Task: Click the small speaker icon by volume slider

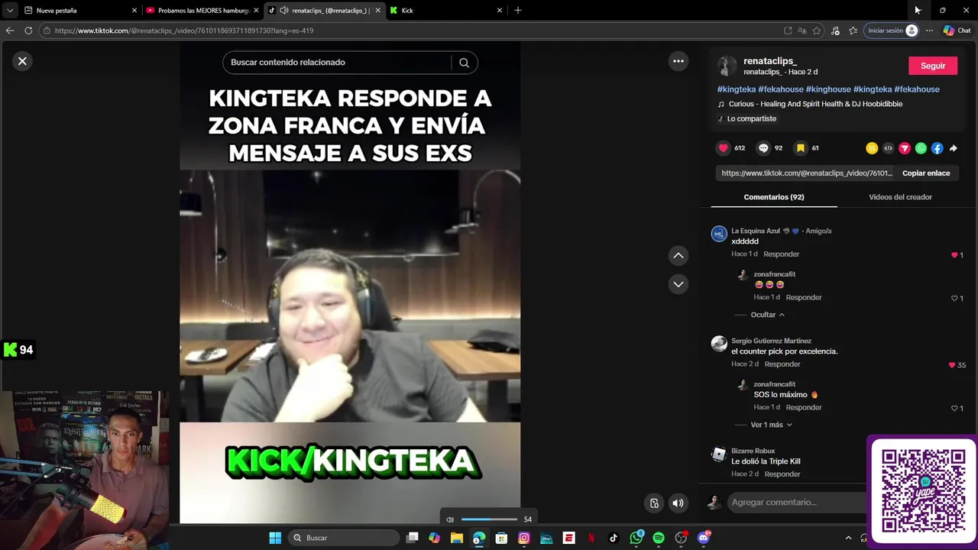Action: (x=449, y=519)
